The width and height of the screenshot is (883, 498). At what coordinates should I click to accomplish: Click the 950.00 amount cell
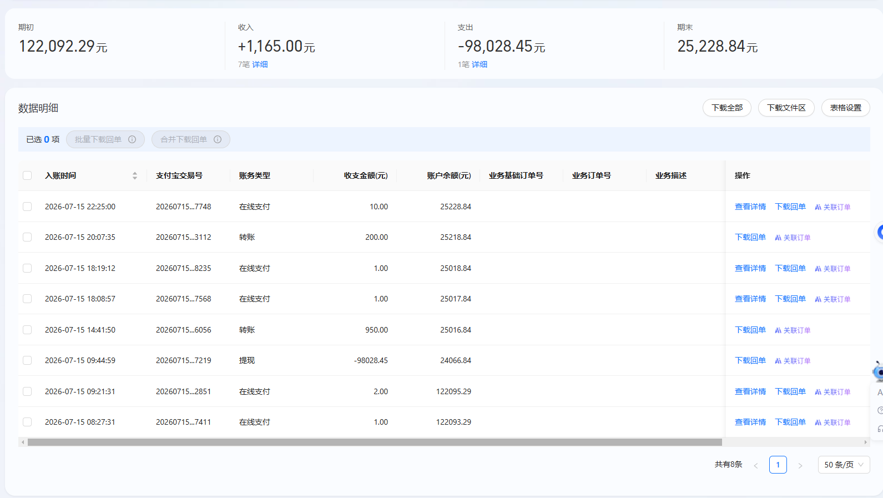(376, 330)
